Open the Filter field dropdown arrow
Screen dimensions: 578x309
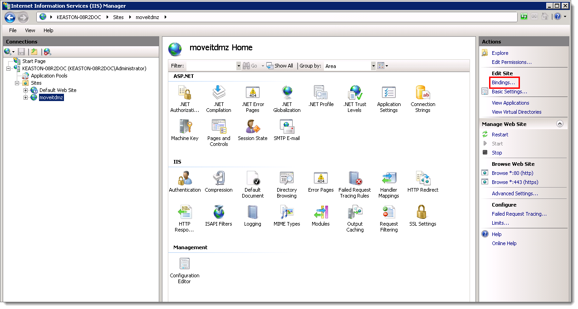(x=239, y=66)
